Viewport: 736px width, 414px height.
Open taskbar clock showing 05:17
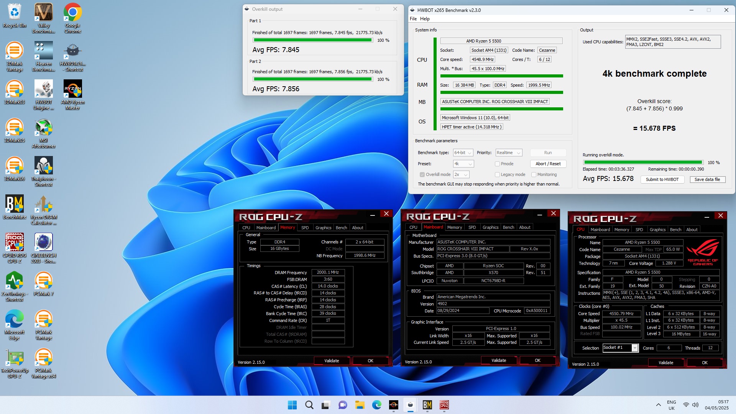click(x=717, y=405)
